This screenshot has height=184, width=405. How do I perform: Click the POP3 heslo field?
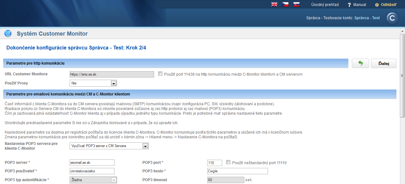click(x=237, y=171)
